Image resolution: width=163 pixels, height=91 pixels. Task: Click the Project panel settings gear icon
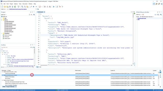[x=34, y=15]
